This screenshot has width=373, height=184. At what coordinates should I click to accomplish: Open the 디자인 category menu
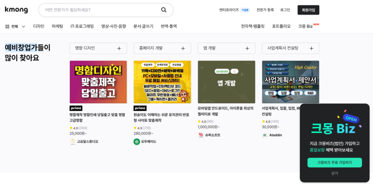39,27
